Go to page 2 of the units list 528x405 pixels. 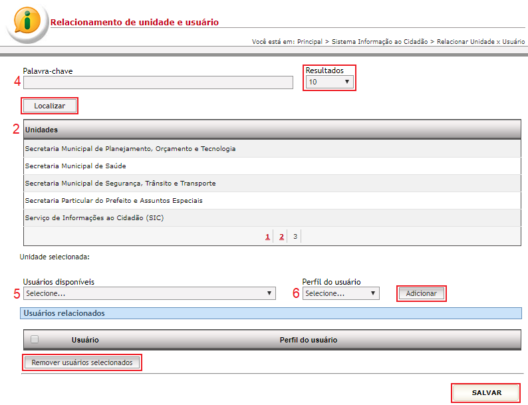281,237
